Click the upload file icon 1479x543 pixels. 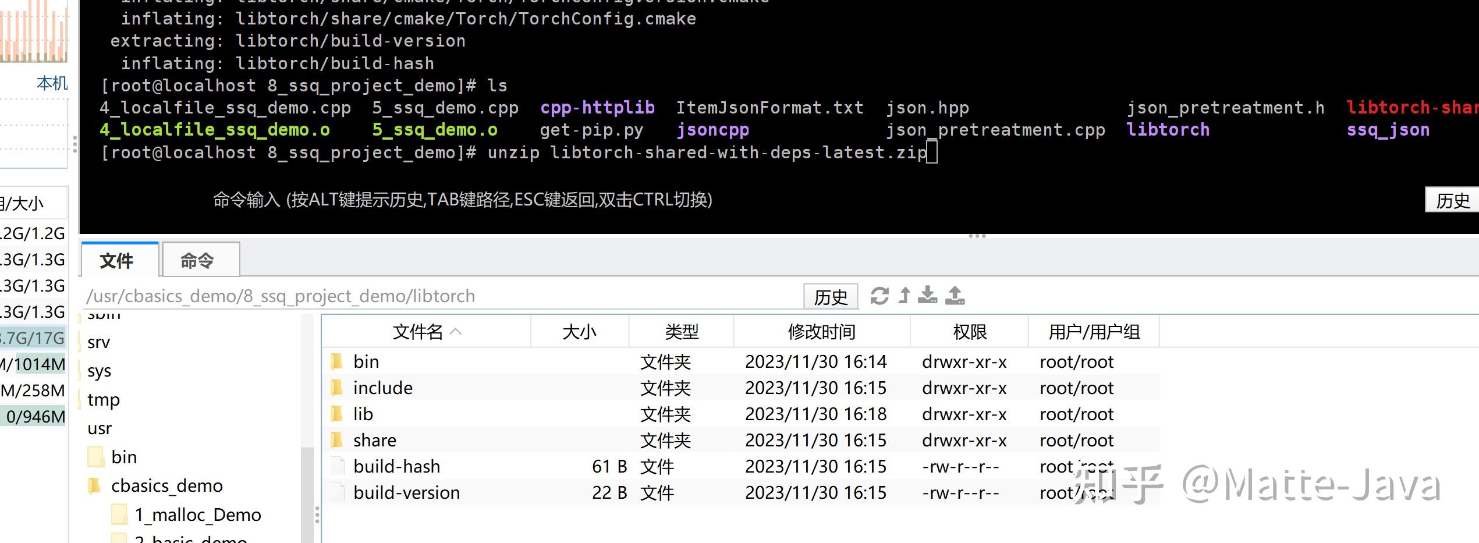pos(955,296)
